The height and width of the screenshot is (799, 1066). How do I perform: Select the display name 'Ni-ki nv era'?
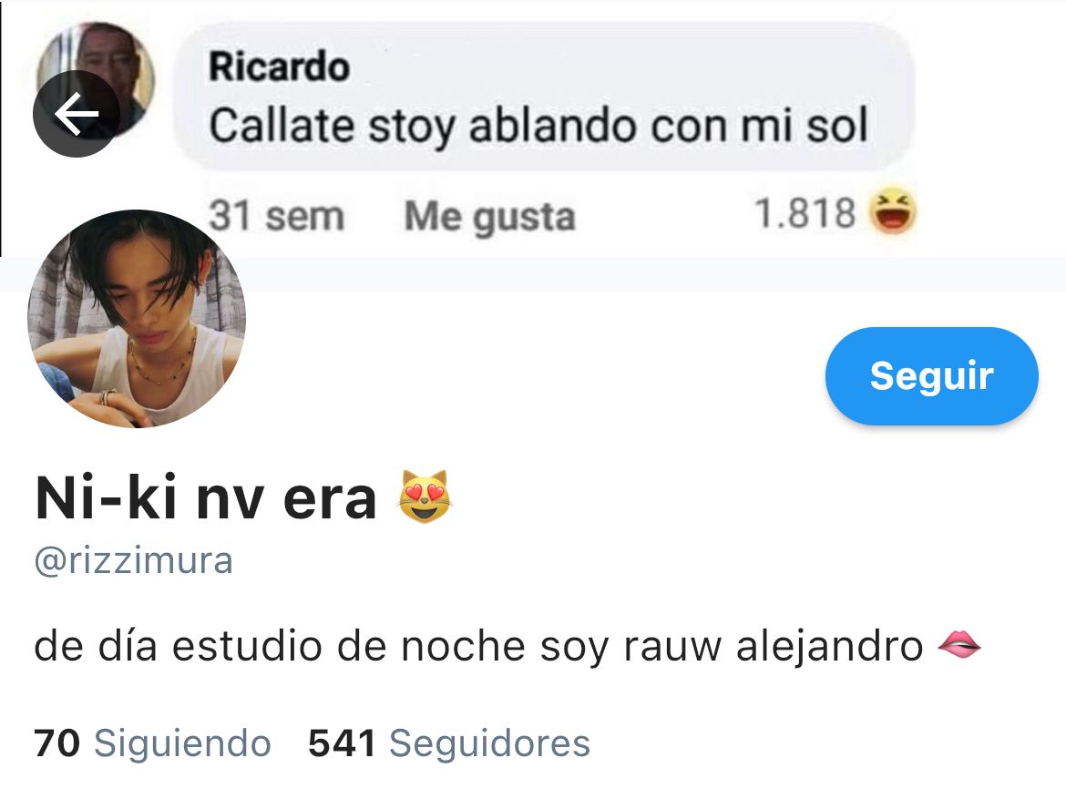205,498
